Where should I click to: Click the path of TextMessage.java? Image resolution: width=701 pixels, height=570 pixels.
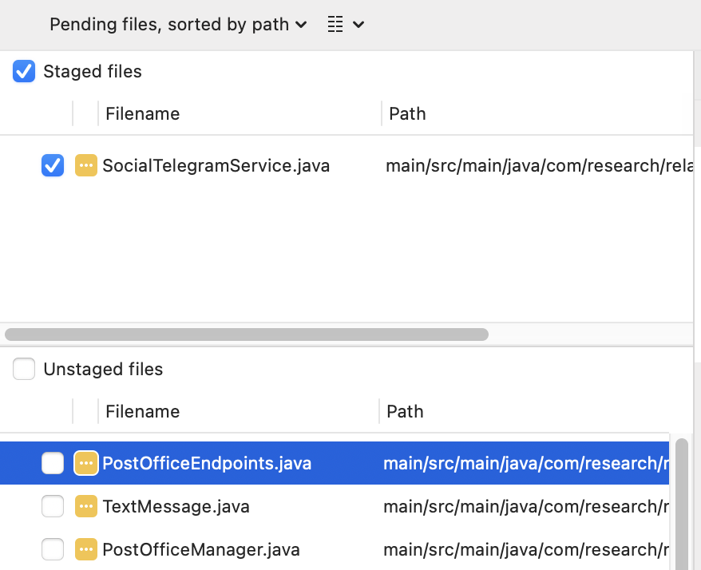tap(525, 506)
